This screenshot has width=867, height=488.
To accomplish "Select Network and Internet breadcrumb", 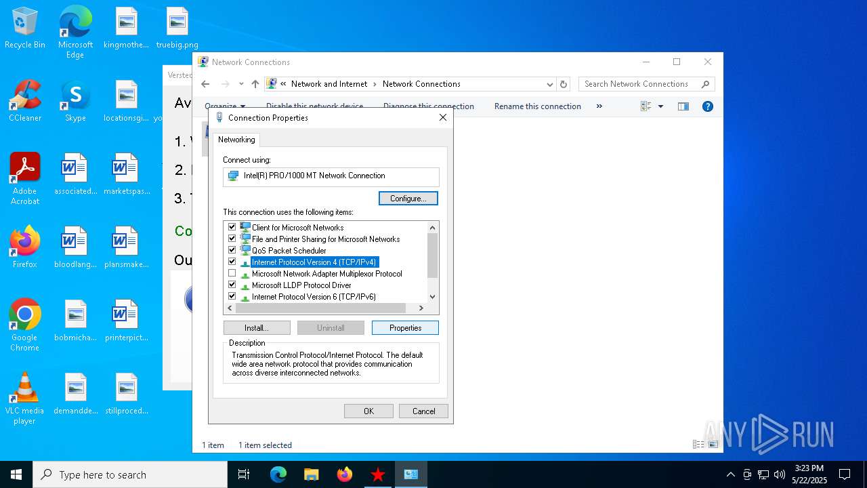I will pyautogui.click(x=329, y=84).
